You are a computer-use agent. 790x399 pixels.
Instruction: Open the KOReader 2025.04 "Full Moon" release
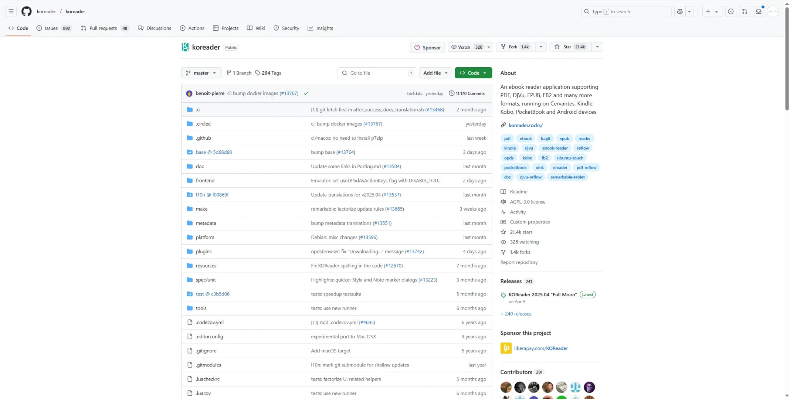[542, 294]
